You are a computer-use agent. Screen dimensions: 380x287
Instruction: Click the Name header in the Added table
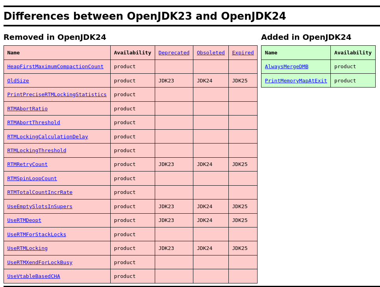(x=271, y=53)
